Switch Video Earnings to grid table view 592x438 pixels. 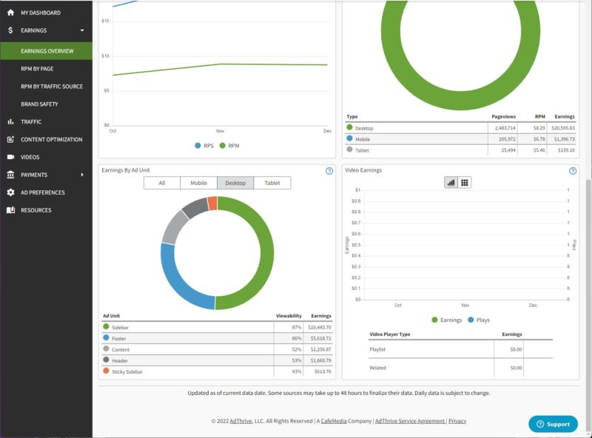click(465, 183)
